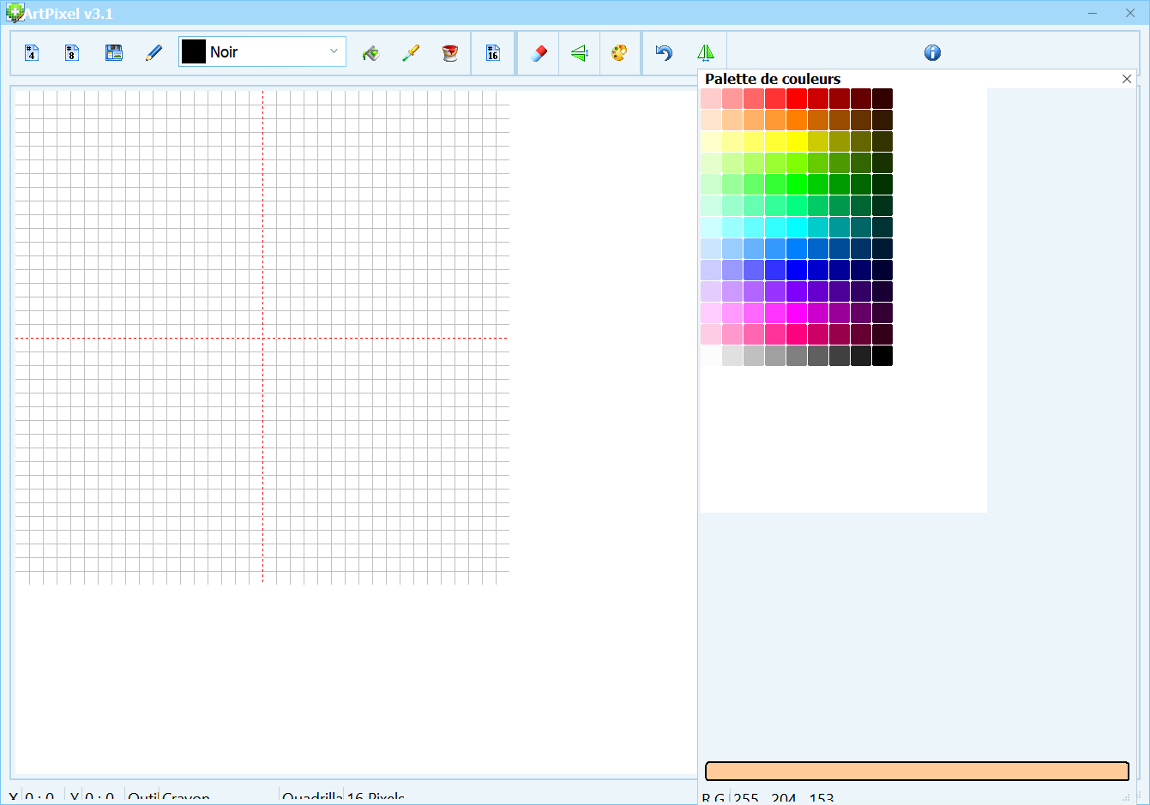Close the ArtPixel window
This screenshot has width=1150, height=805.
click(x=1130, y=13)
